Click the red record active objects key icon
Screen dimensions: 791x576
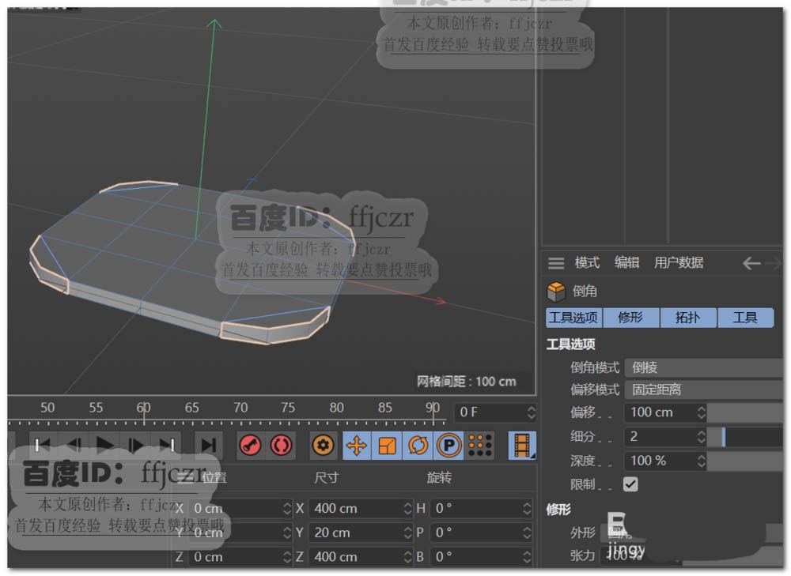click(x=250, y=446)
